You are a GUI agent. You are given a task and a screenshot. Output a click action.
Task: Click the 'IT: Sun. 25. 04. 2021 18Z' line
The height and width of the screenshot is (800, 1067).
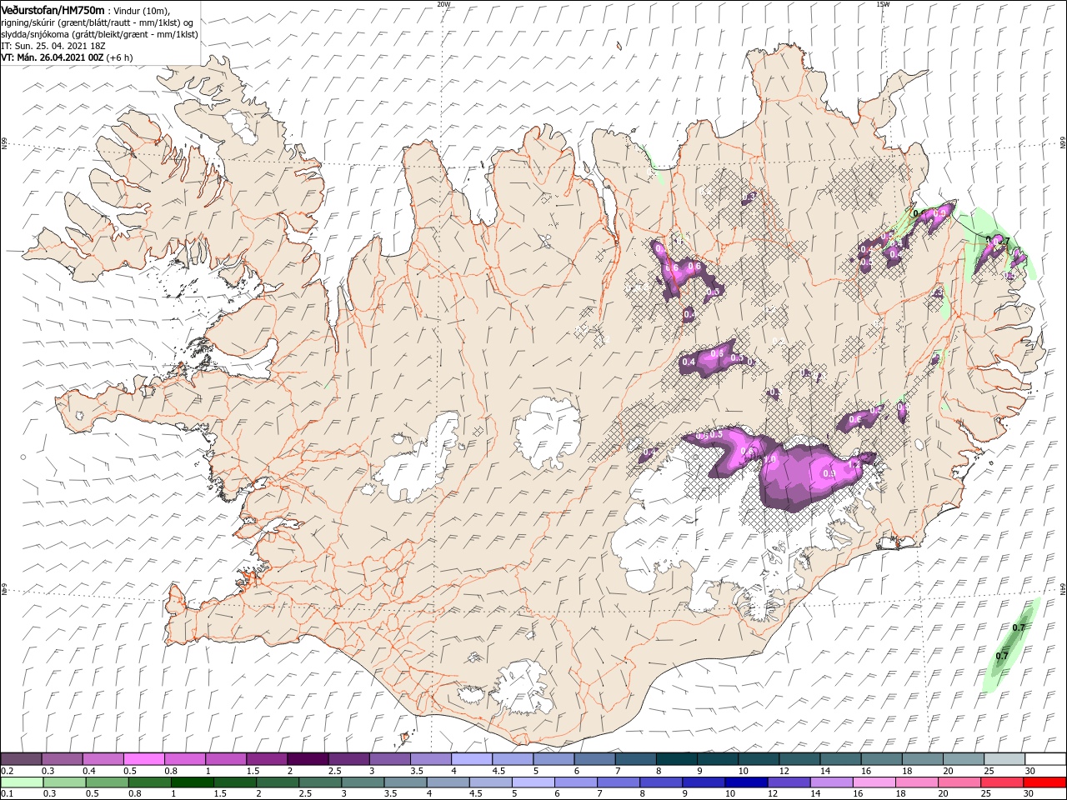(53, 45)
